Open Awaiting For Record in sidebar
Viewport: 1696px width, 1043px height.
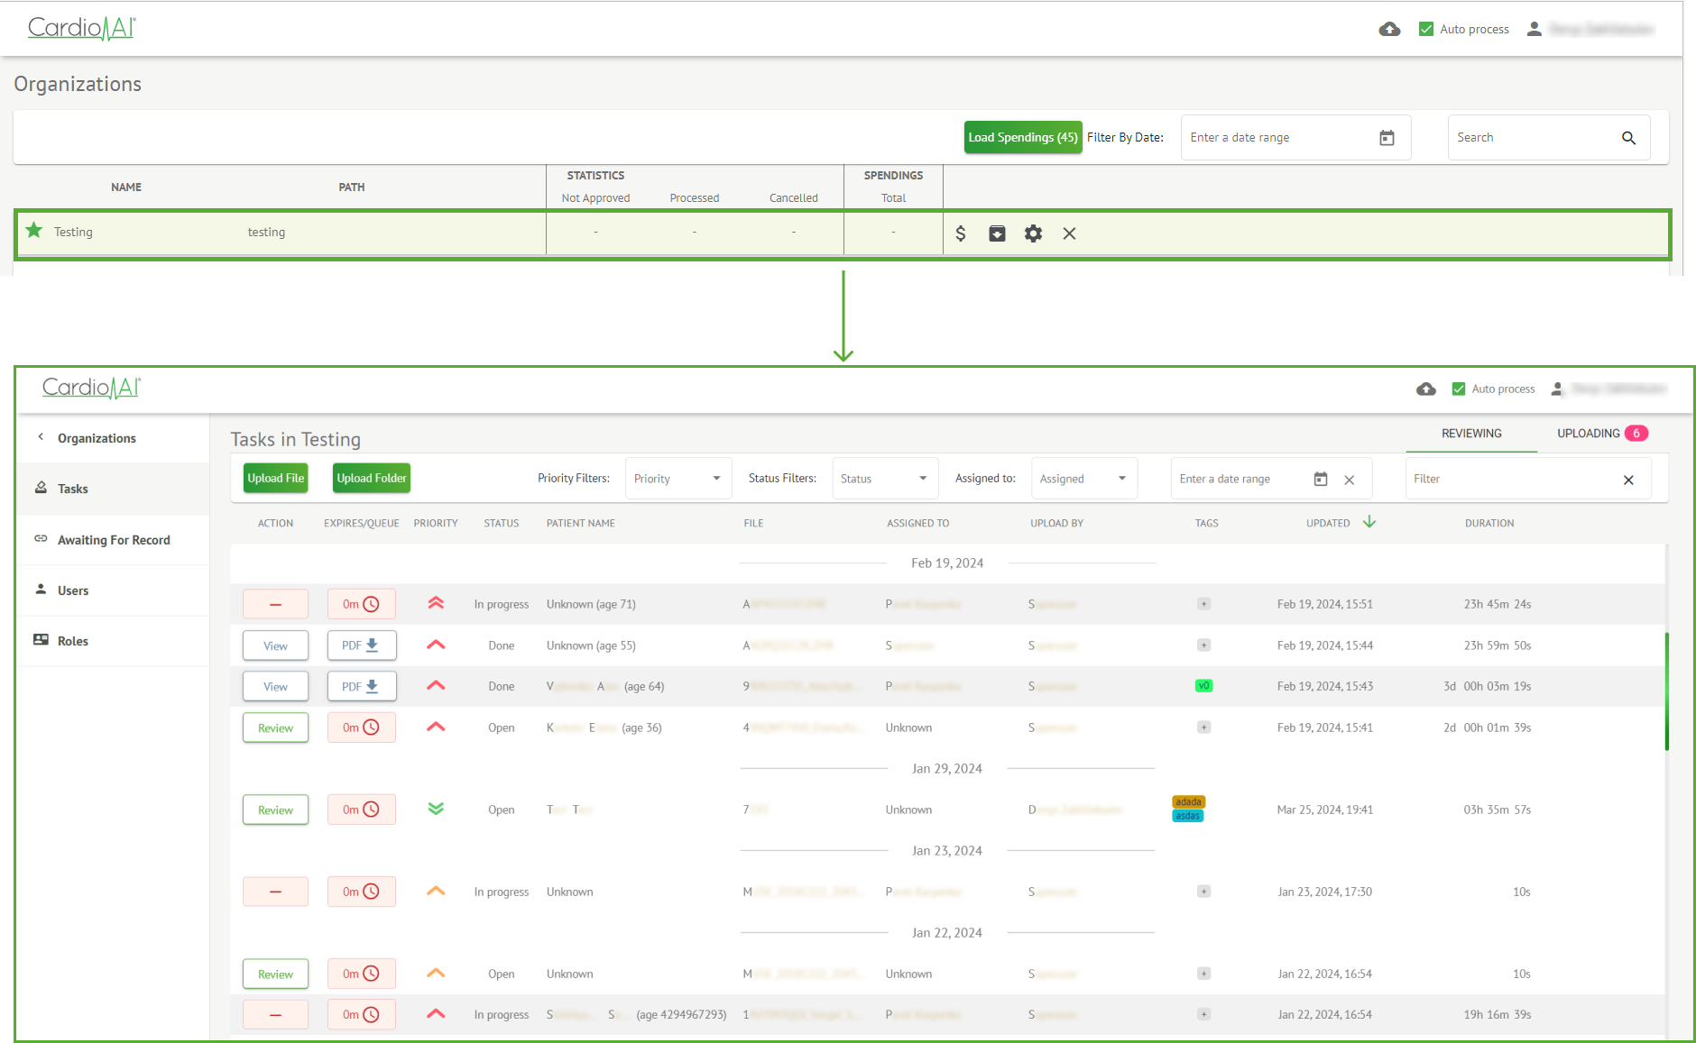114,540
